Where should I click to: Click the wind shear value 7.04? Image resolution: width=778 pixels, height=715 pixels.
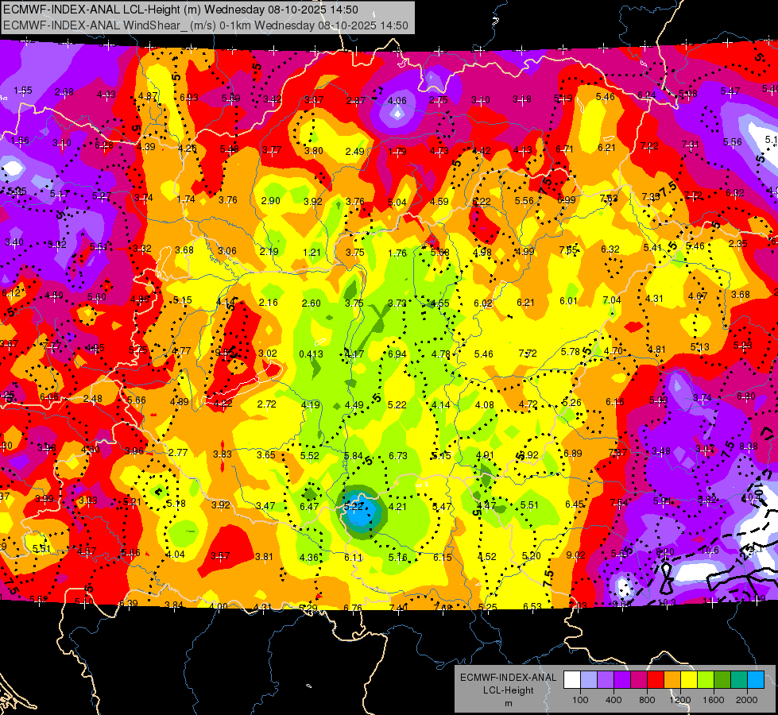(x=612, y=300)
